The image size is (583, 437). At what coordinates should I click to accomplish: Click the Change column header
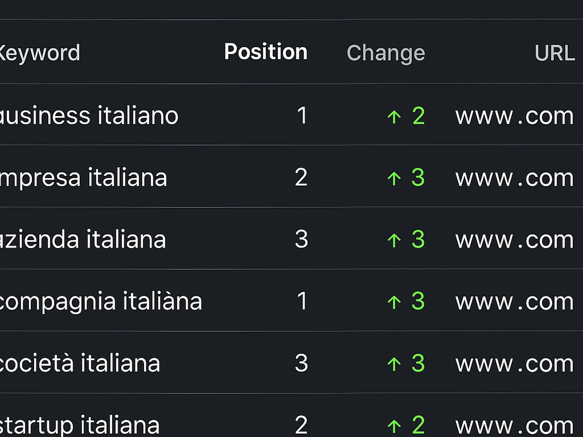click(386, 53)
